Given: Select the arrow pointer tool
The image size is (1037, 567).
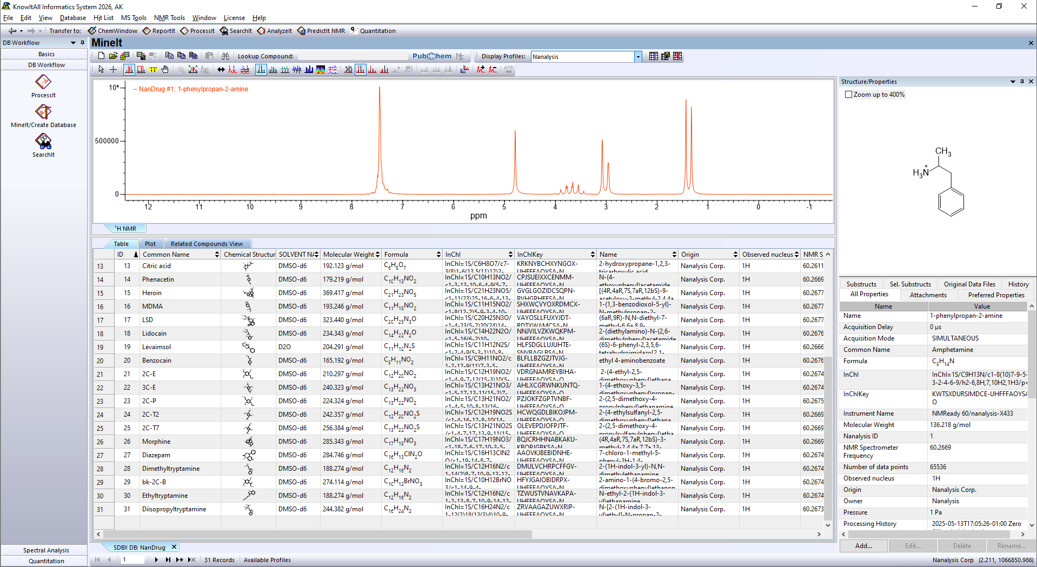Looking at the screenshot, I should point(101,69).
